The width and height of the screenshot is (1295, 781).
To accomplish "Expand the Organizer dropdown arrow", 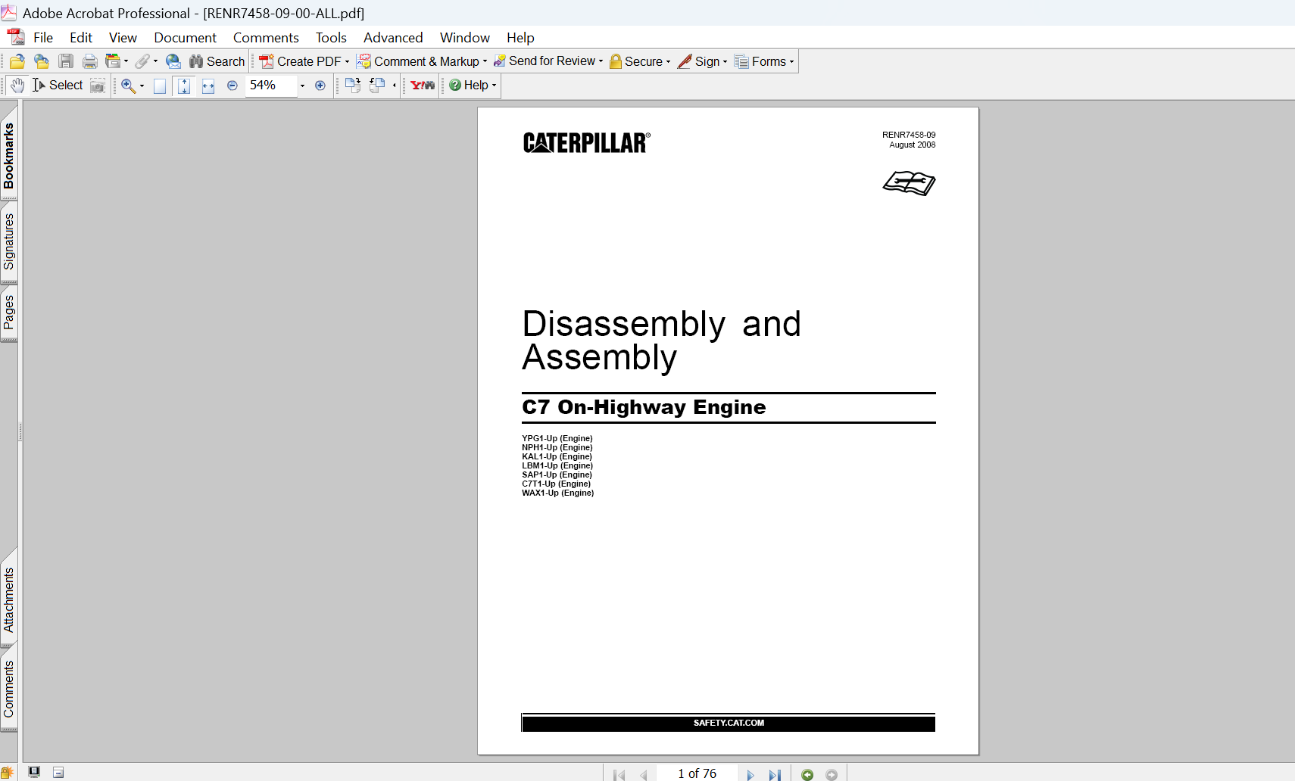I will 126,61.
